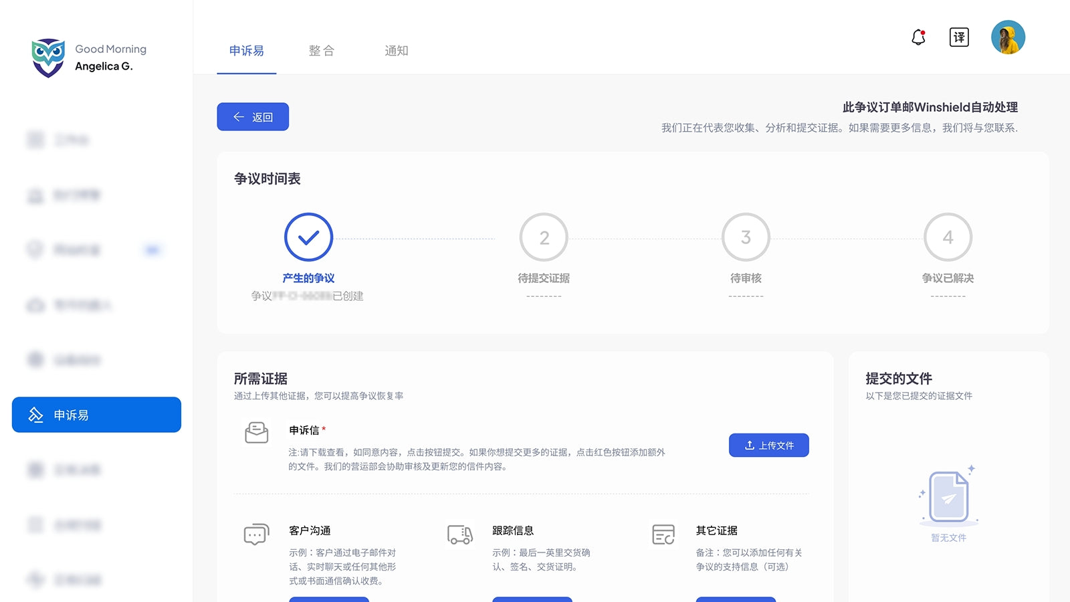
Task: Open the notification bell icon
Action: (918, 37)
